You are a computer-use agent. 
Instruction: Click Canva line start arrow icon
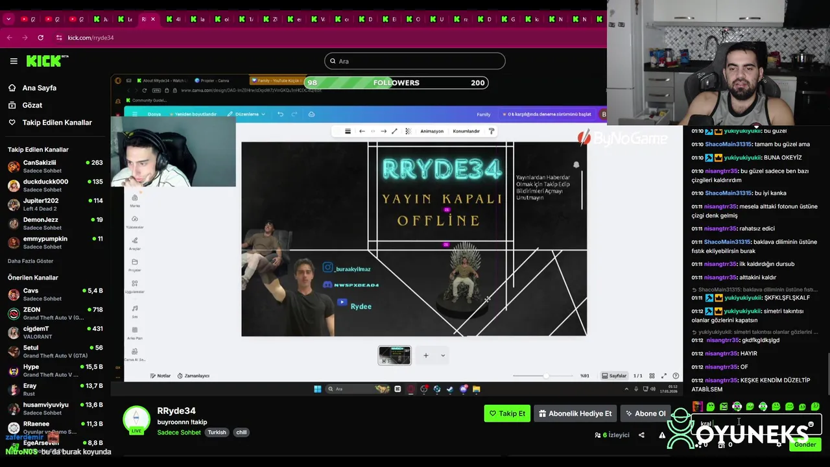[x=362, y=131]
